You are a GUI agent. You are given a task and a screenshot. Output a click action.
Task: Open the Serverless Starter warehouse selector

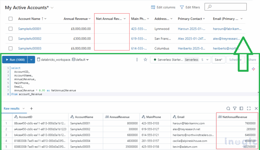click(180, 60)
